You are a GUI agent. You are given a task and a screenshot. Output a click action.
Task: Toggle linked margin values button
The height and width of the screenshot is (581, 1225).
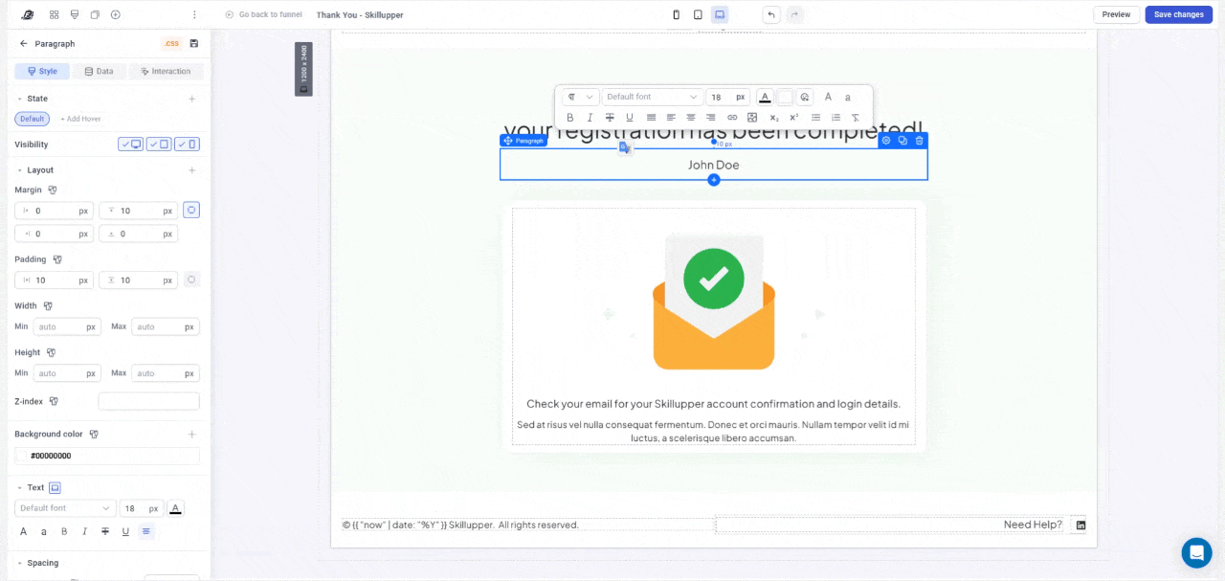[191, 211]
